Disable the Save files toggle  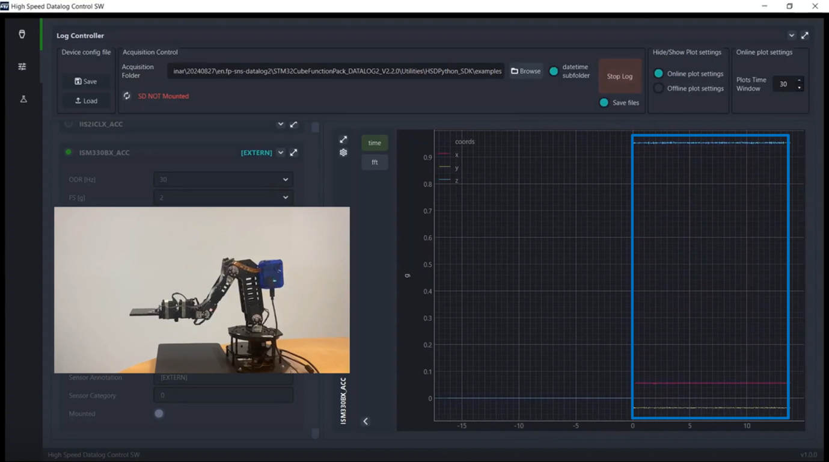(604, 103)
